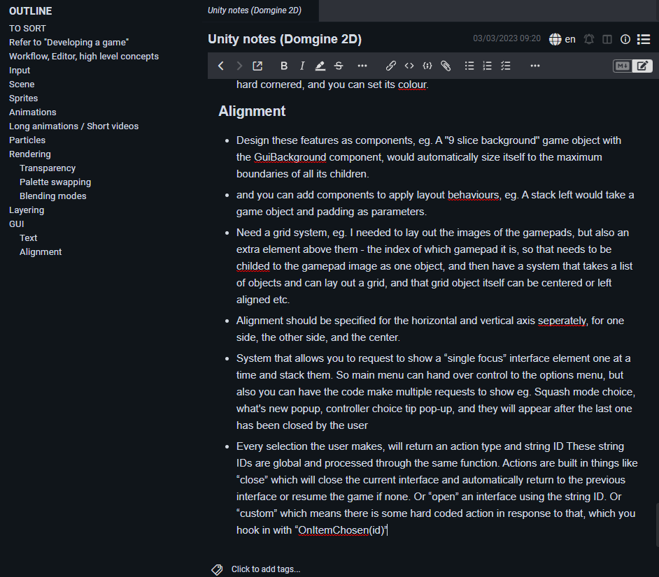Click to add tags field
The height and width of the screenshot is (577, 659).
pyautogui.click(x=266, y=569)
